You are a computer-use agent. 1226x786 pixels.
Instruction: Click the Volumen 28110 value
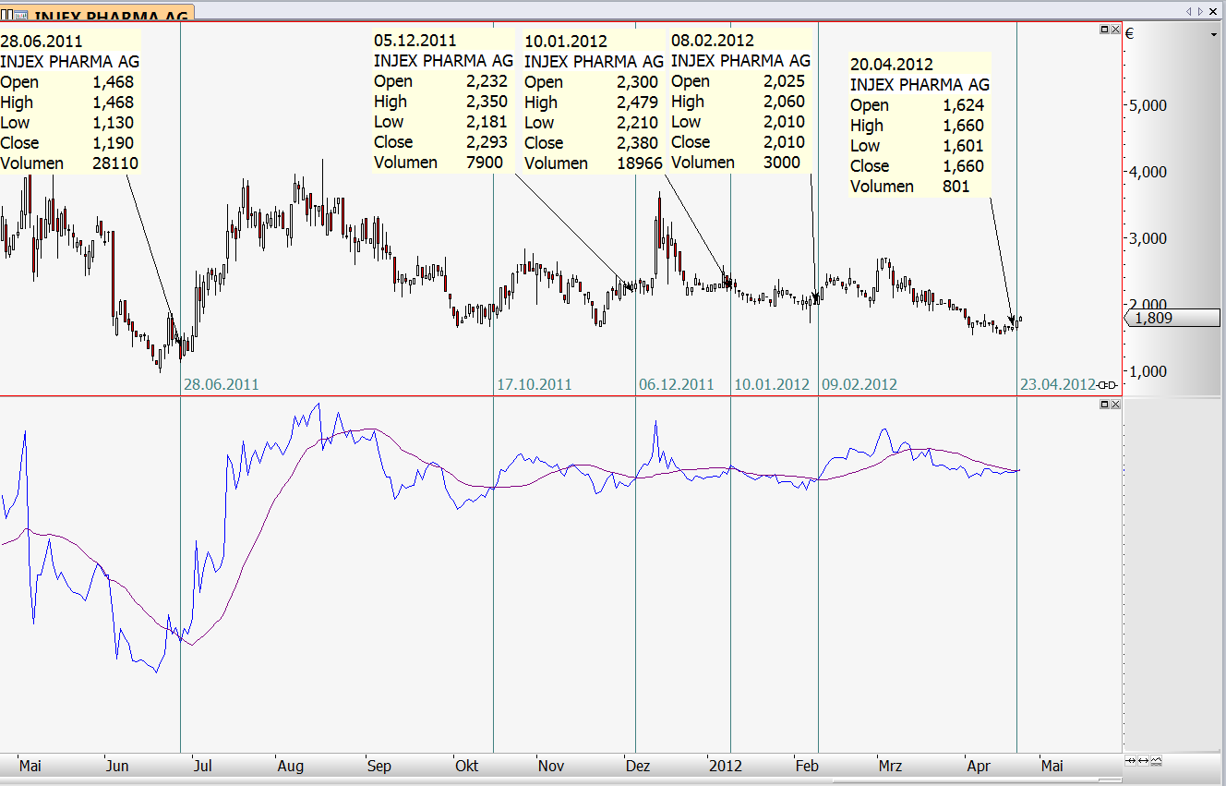tap(114, 163)
